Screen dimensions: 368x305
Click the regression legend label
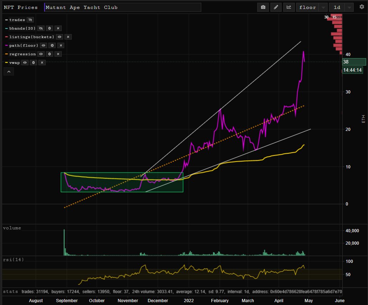22,54
